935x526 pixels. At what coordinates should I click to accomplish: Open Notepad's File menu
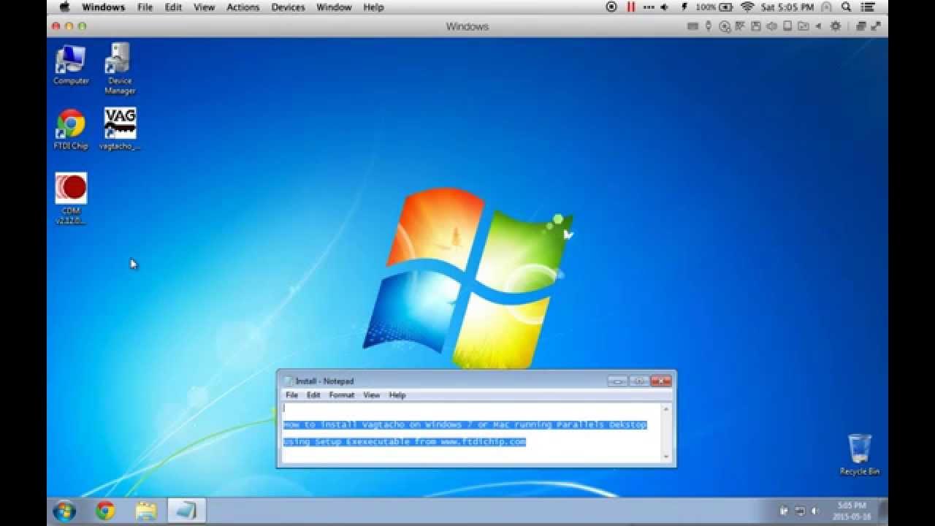(291, 395)
